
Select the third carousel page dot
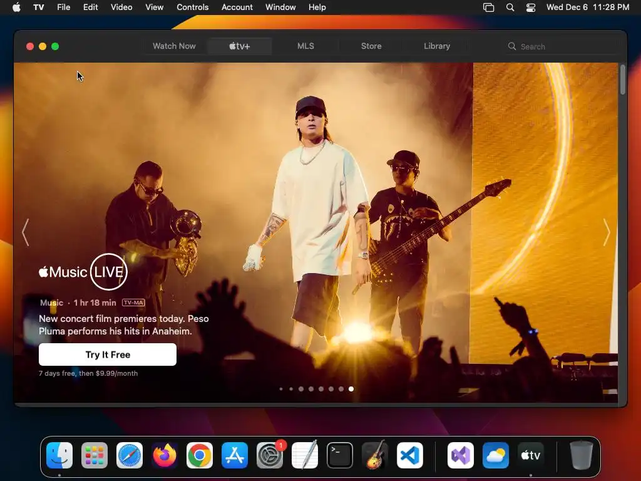tap(301, 389)
